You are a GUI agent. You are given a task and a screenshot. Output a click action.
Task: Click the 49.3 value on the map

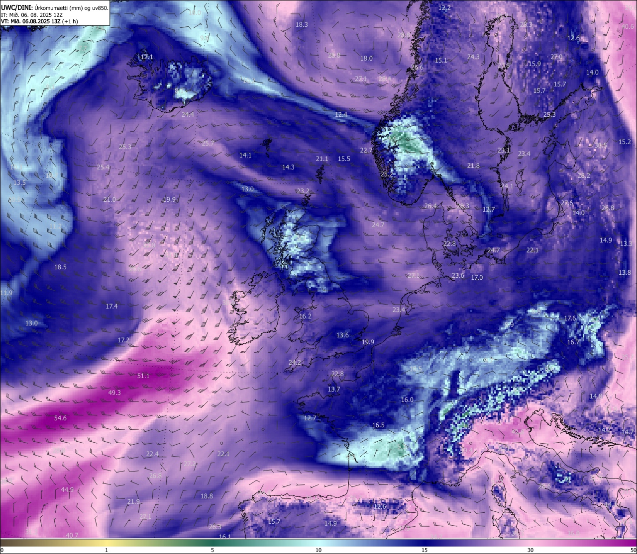pos(114,393)
